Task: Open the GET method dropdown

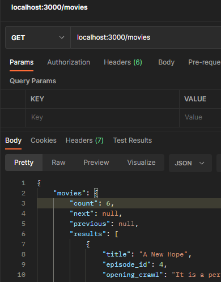Action: pyautogui.click(x=38, y=37)
